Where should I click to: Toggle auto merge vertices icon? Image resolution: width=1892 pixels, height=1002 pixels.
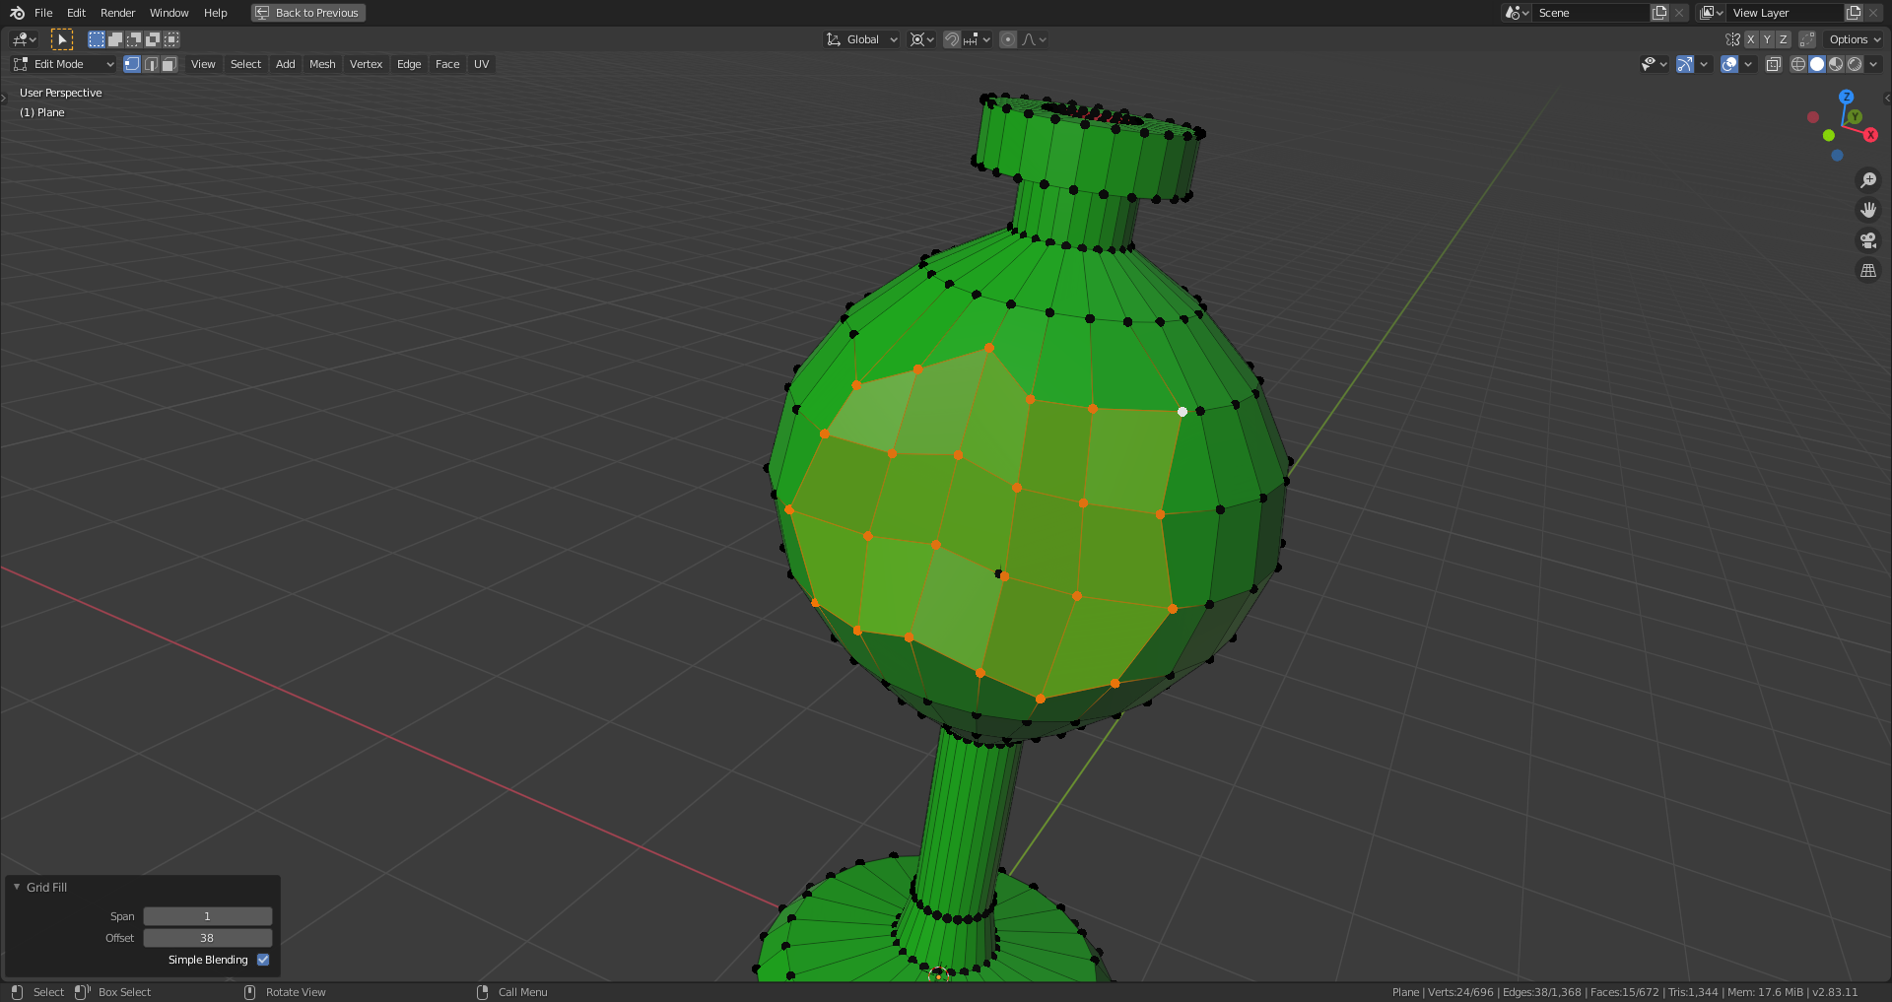pyautogui.click(x=1807, y=39)
